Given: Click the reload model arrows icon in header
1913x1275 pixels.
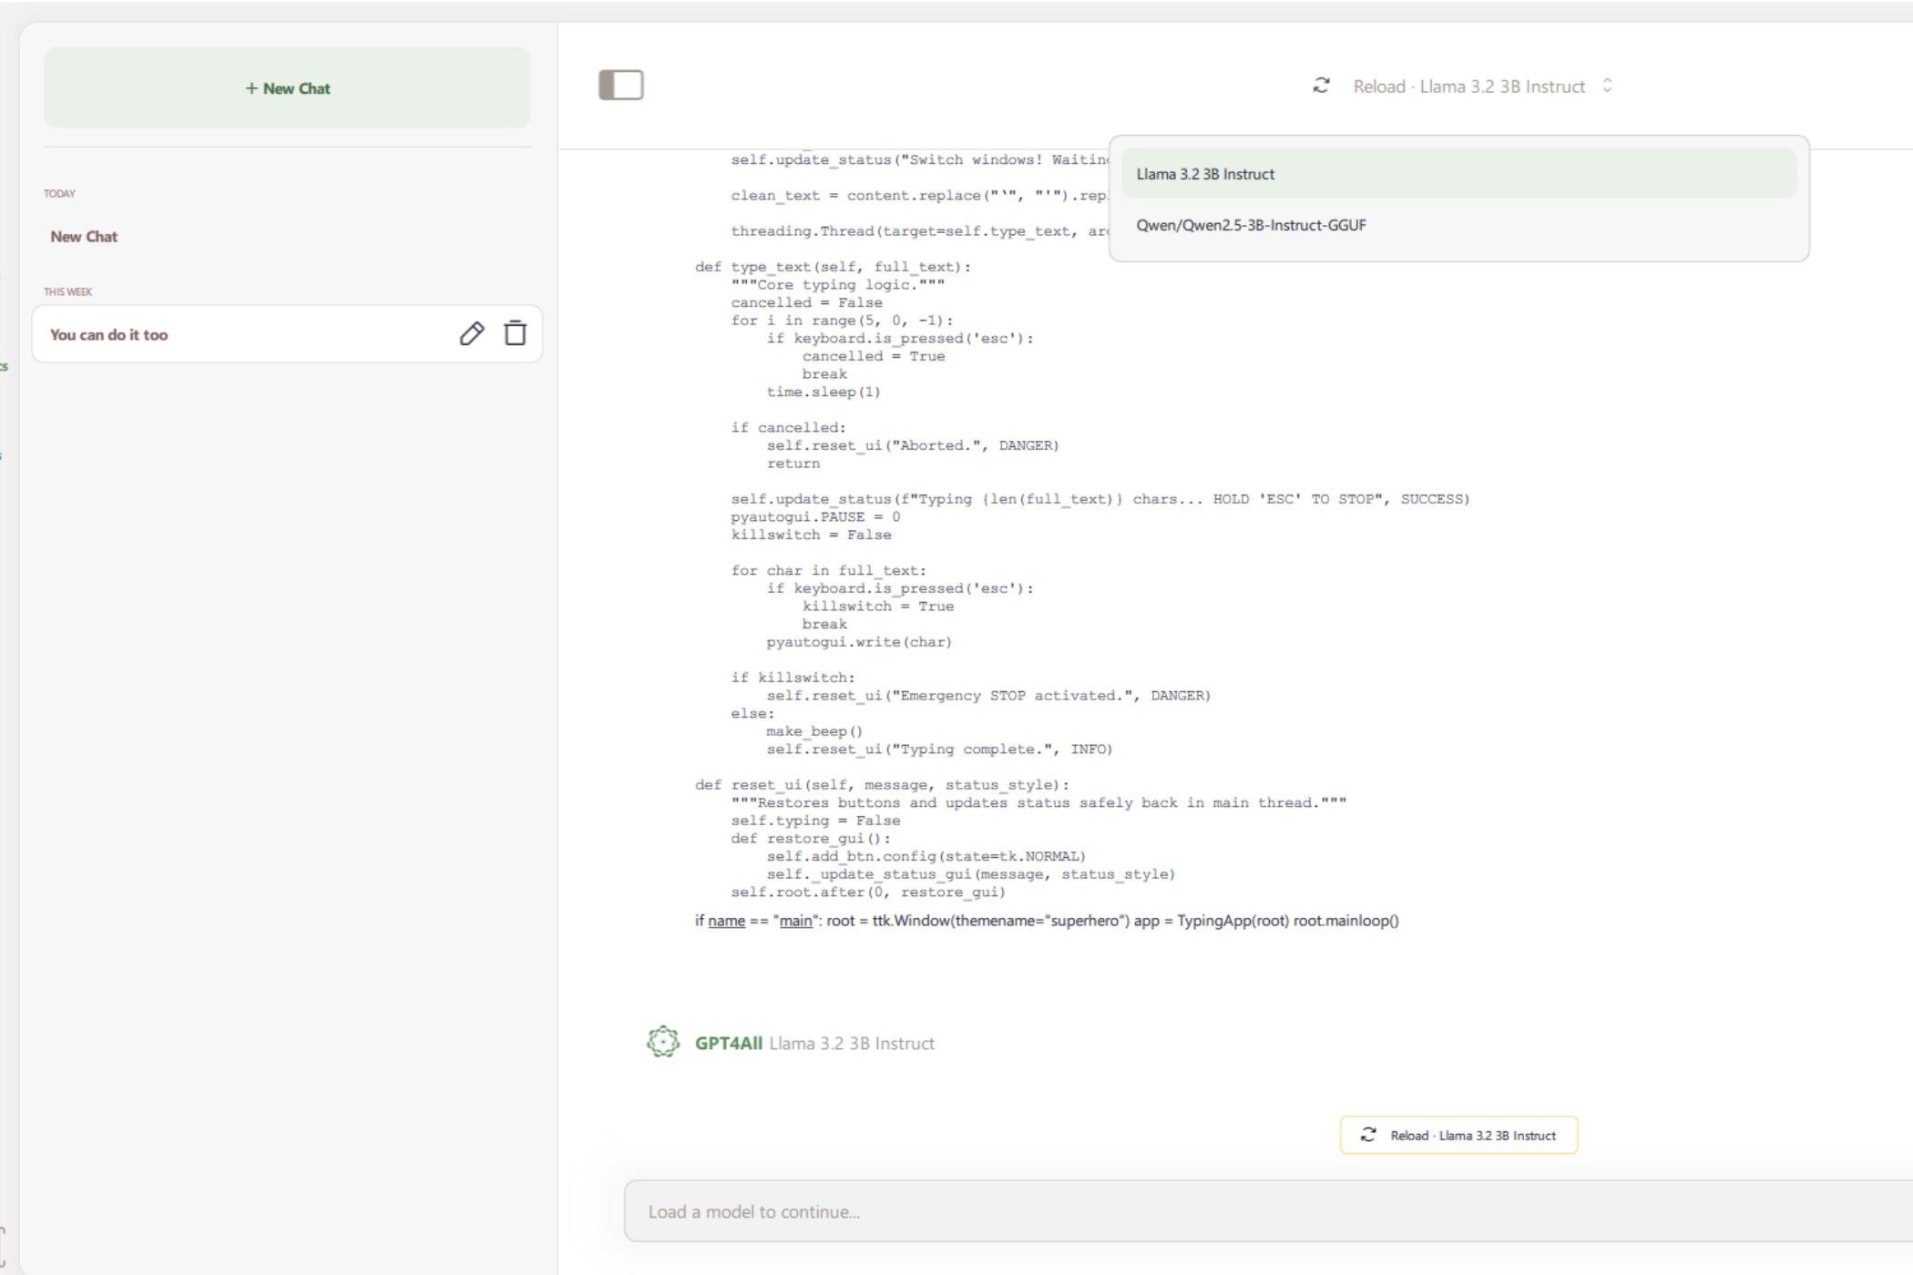Looking at the screenshot, I should (x=1321, y=86).
